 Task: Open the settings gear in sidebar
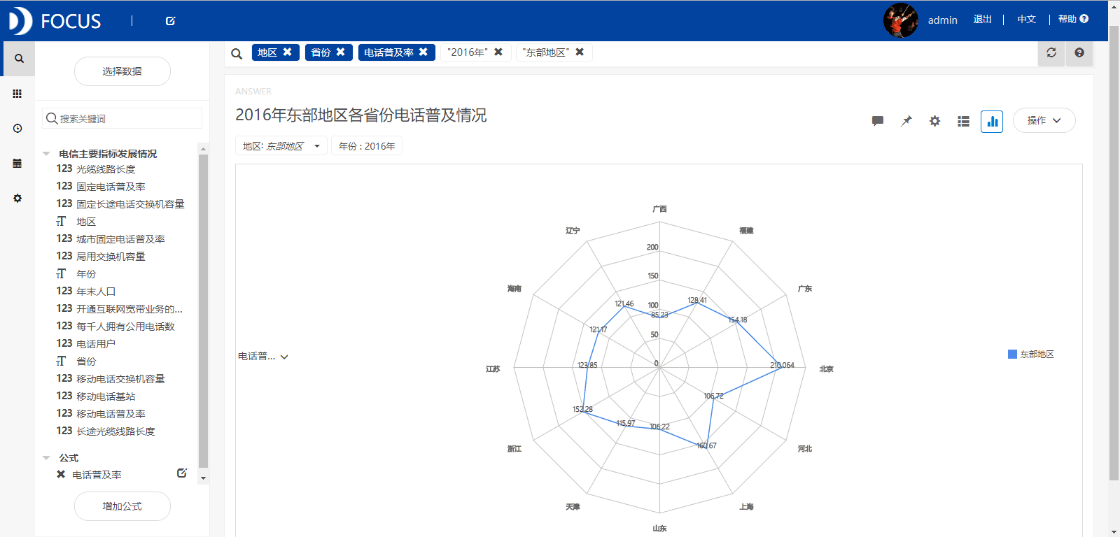(x=17, y=199)
